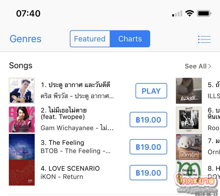220x196 pixels.
Task: Open BTOB The Feeling album art
Action: tap(22, 146)
